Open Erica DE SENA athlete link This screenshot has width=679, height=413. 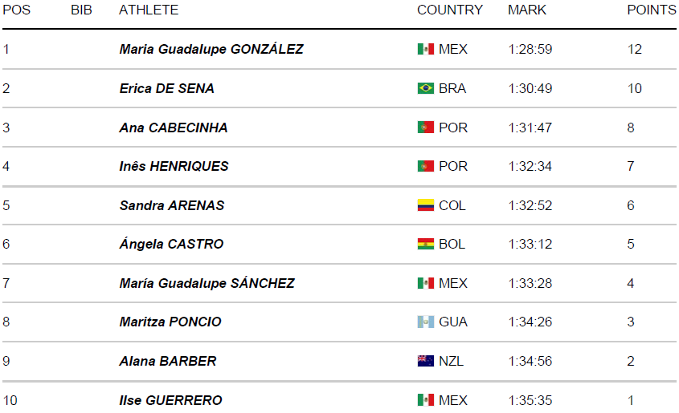(x=166, y=88)
